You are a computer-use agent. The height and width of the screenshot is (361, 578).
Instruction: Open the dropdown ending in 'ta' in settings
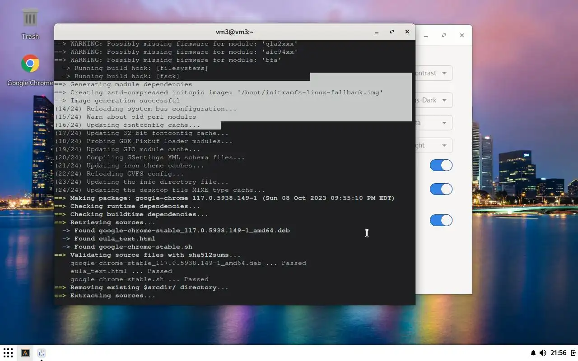pyautogui.click(x=433, y=123)
